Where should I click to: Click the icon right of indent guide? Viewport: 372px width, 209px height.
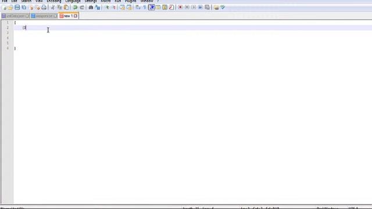coord(158,8)
